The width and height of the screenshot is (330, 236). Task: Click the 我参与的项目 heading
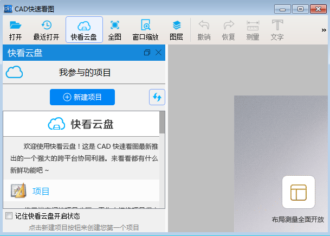85,73
